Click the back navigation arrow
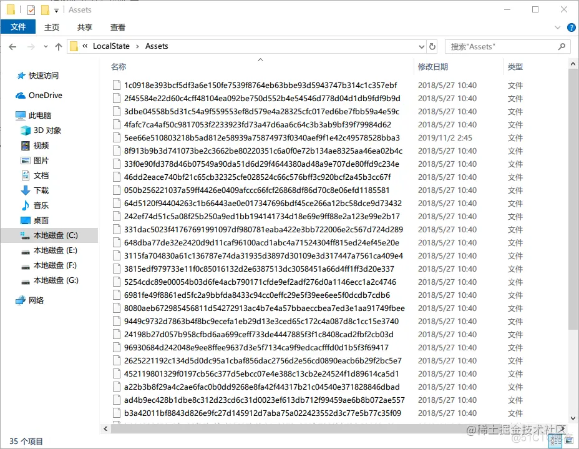Screen dimensions: 579x449 click(12, 47)
